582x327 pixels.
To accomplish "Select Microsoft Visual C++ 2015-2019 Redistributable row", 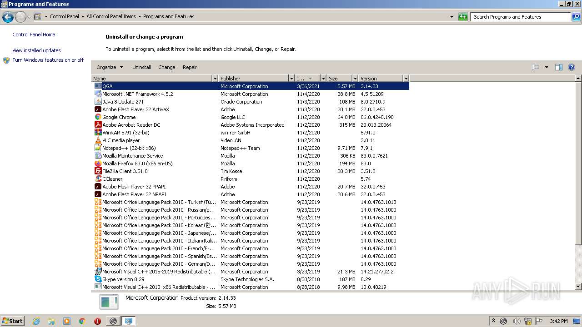I will tap(250, 271).
